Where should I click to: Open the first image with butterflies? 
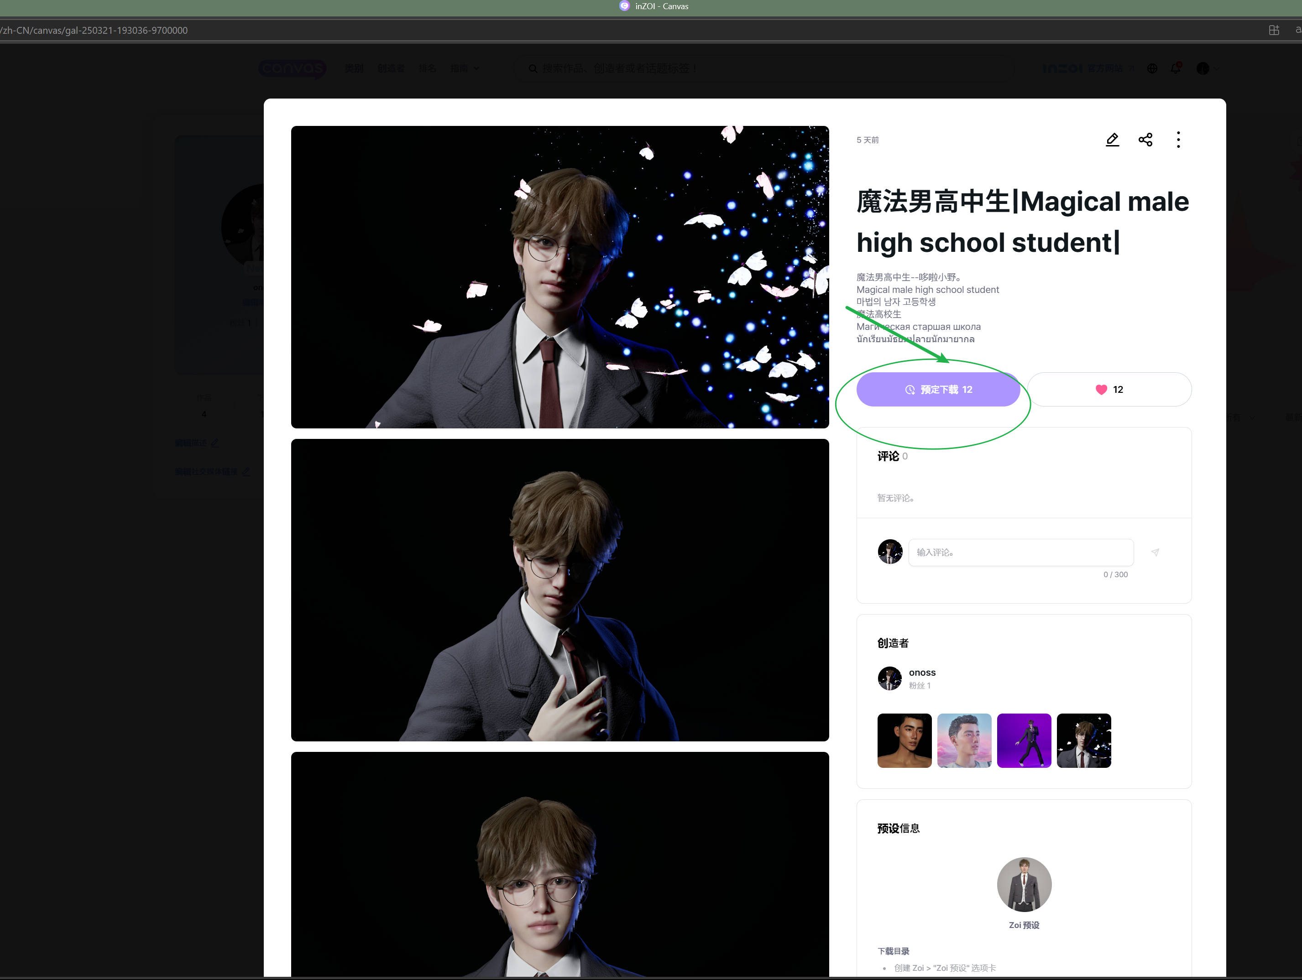click(x=560, y=276)
